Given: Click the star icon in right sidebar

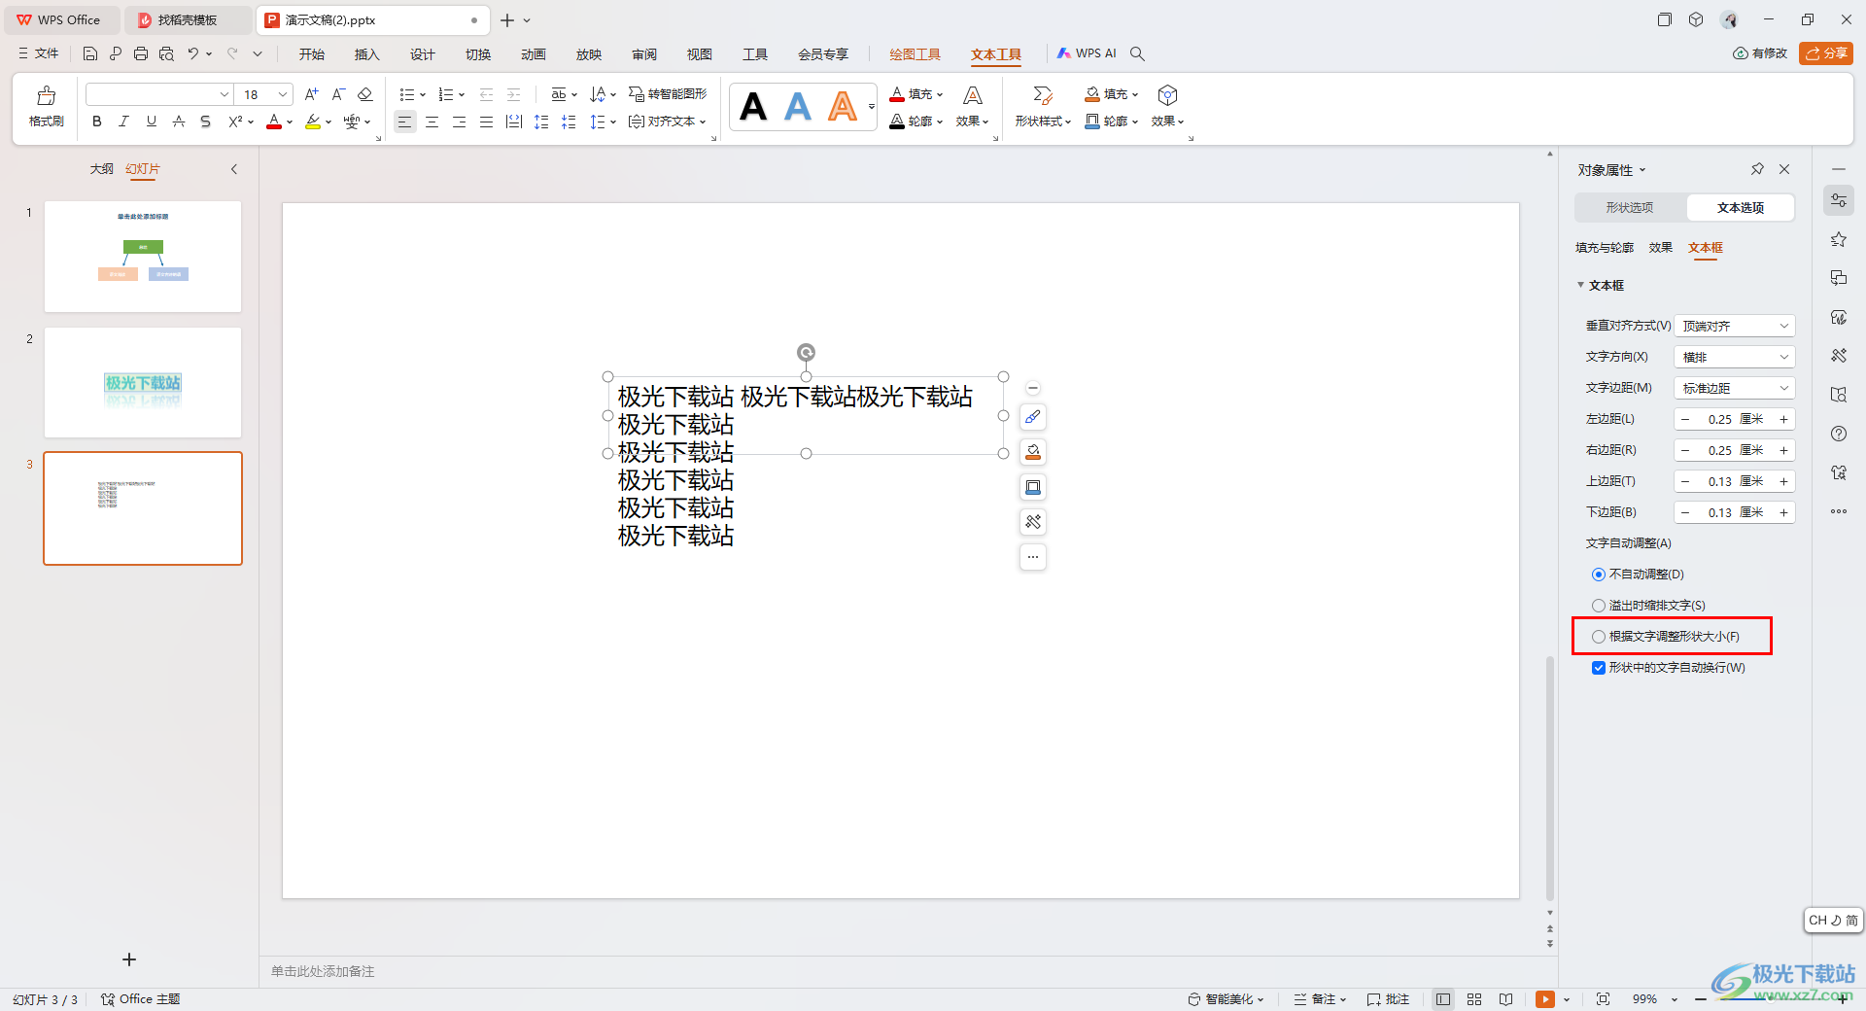Looking at the screenshot, I should 1838,239.
